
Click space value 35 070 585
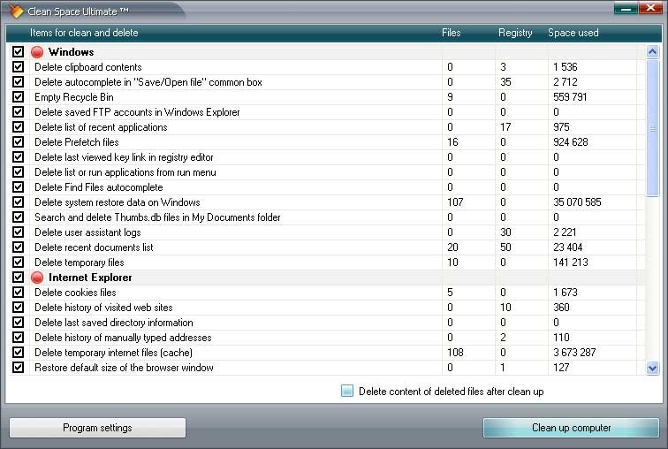(x=577, y=202)
